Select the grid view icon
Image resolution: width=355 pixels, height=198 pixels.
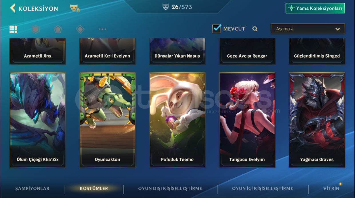point(13,29)
